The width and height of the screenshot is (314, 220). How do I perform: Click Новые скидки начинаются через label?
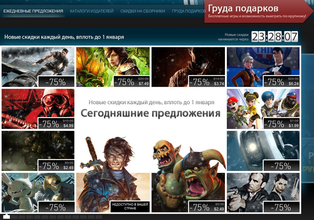(233, 37)
